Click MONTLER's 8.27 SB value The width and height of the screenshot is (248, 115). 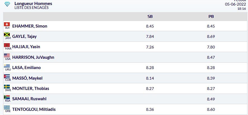click(150, 89)
